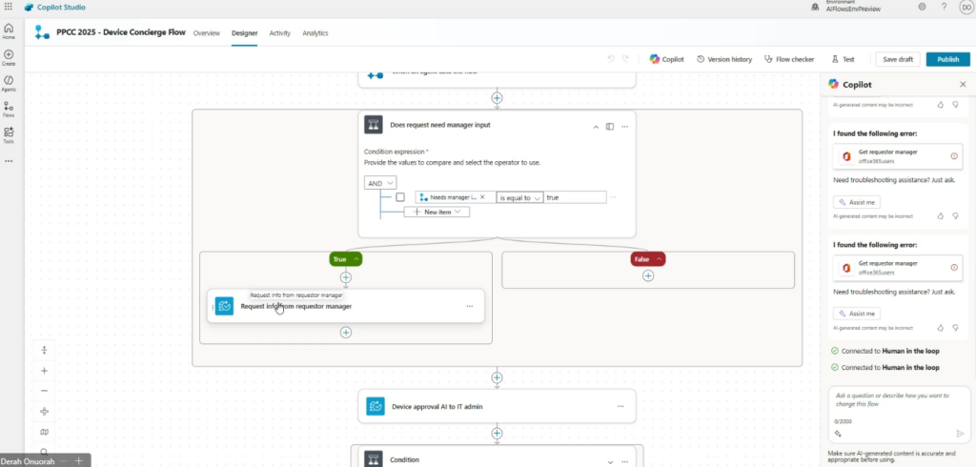
Task: Open Version history
Action: [724, 59]
